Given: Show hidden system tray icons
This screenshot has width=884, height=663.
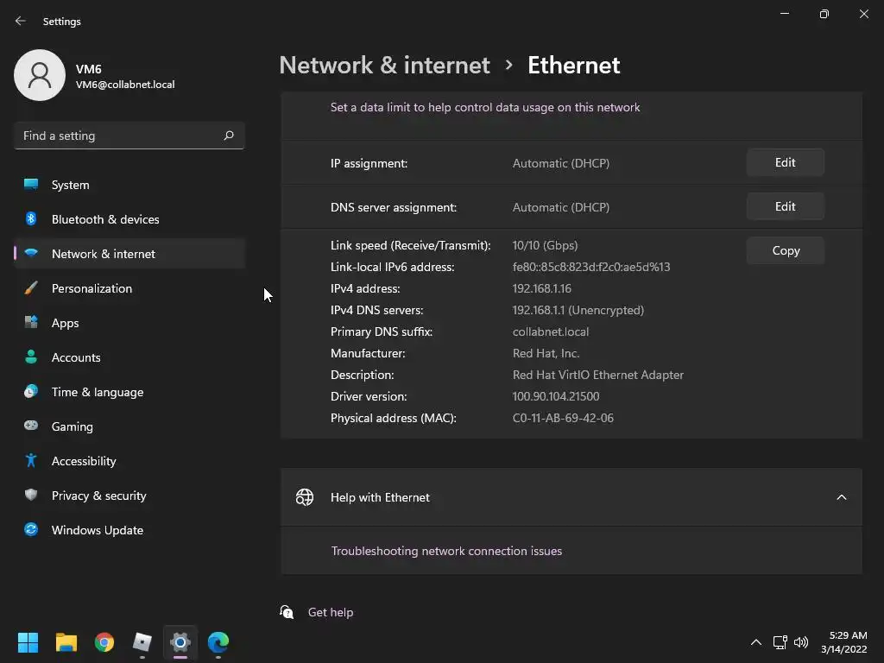Looking at the screenshot, I should click(756, 642).
